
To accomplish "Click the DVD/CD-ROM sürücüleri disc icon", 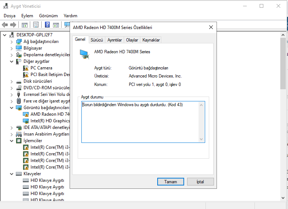I will tap(19, 88).
